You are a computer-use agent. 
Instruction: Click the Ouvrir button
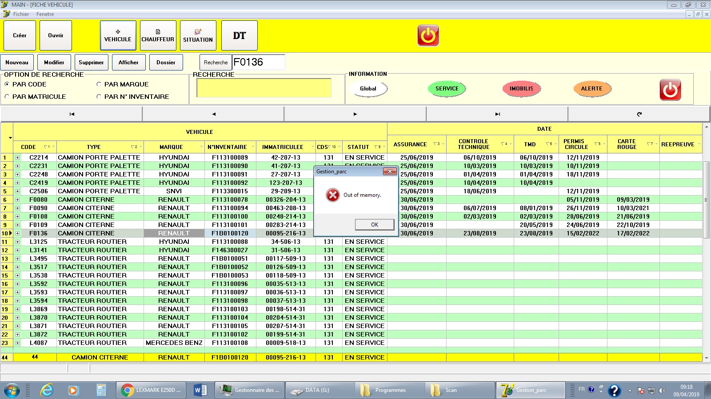[x=56, y=35]
